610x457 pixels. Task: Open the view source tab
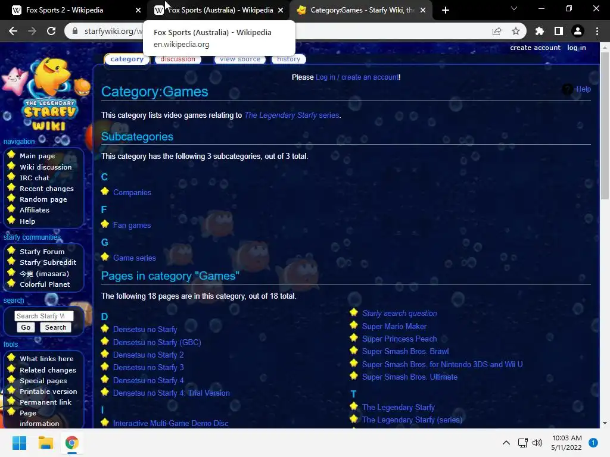tap(239, 59)
